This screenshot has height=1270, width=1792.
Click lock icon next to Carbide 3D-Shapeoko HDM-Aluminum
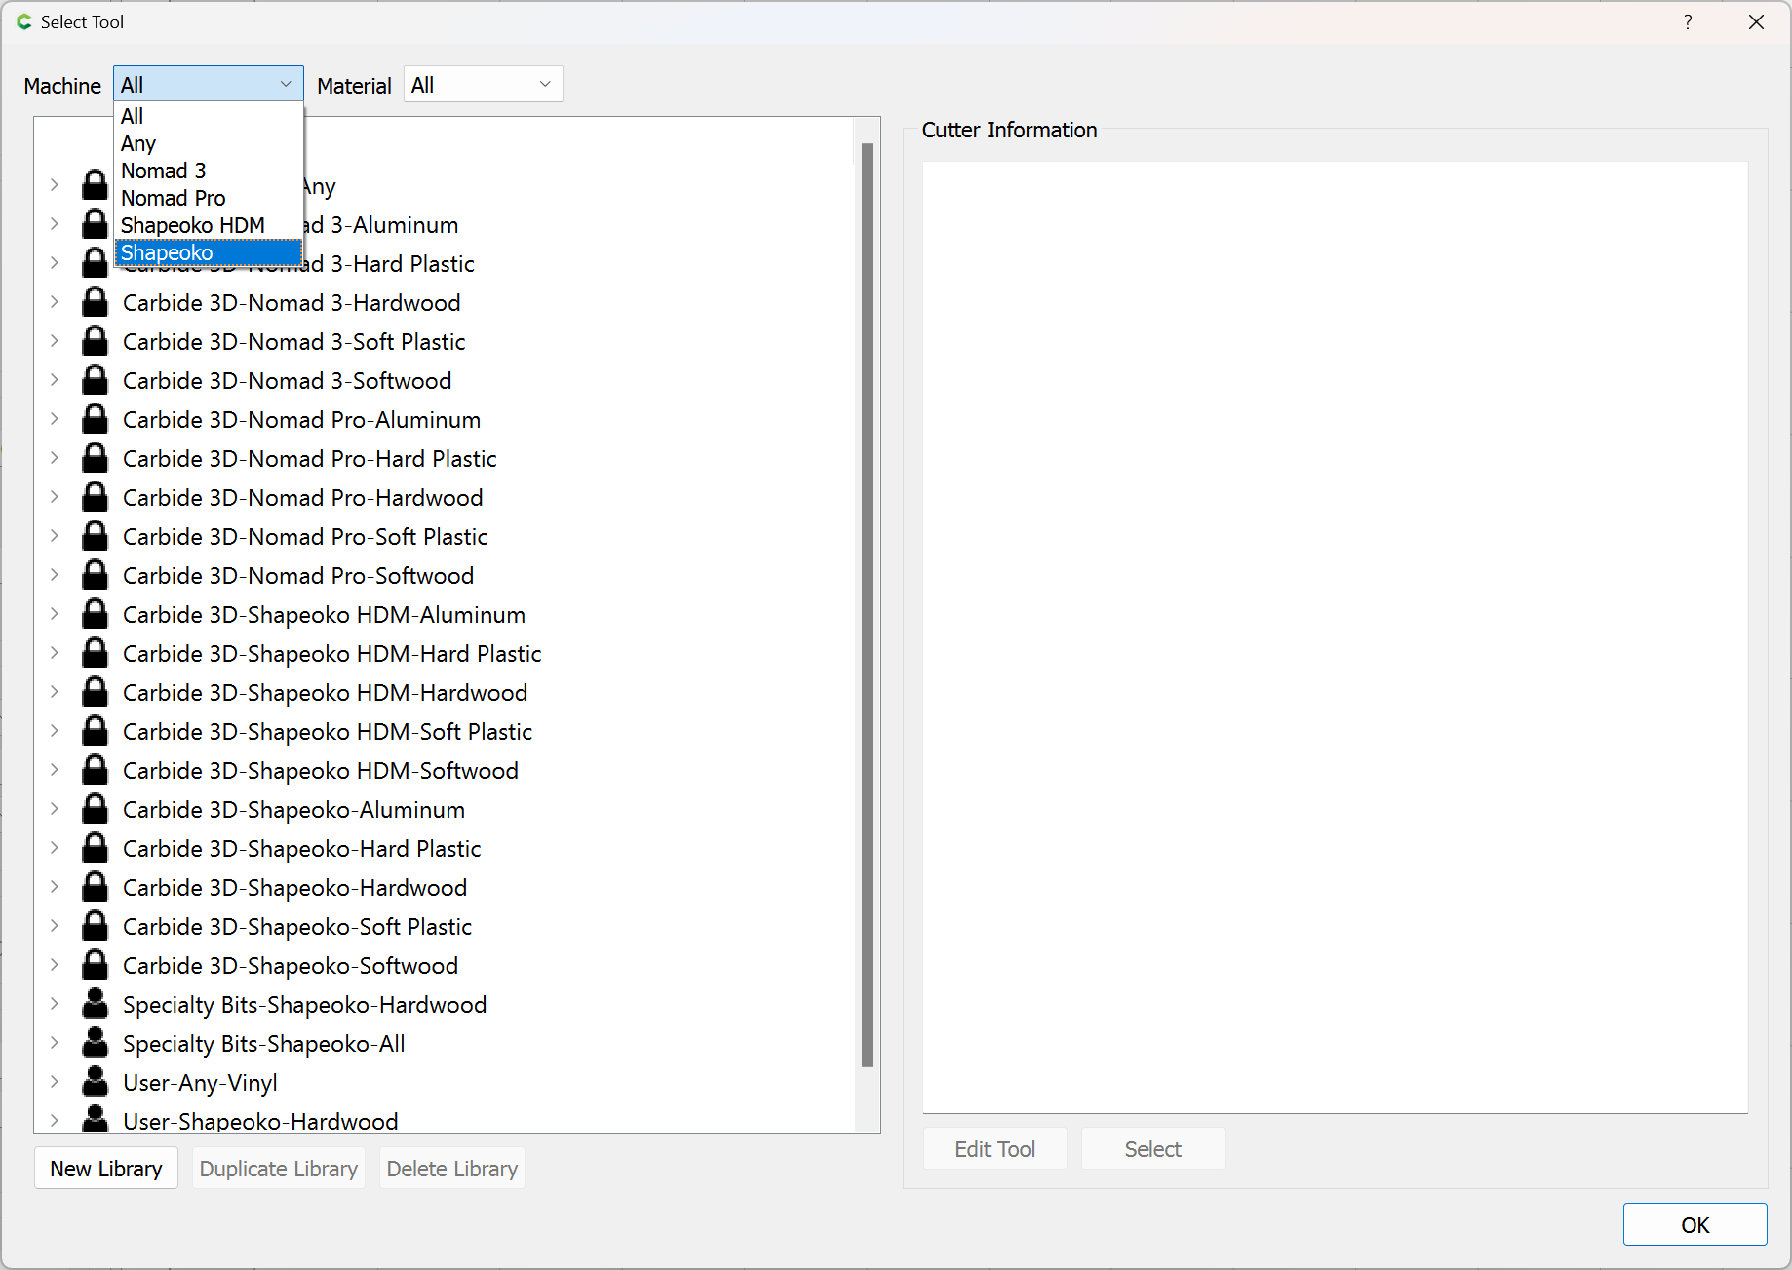(x=95, y=614)
